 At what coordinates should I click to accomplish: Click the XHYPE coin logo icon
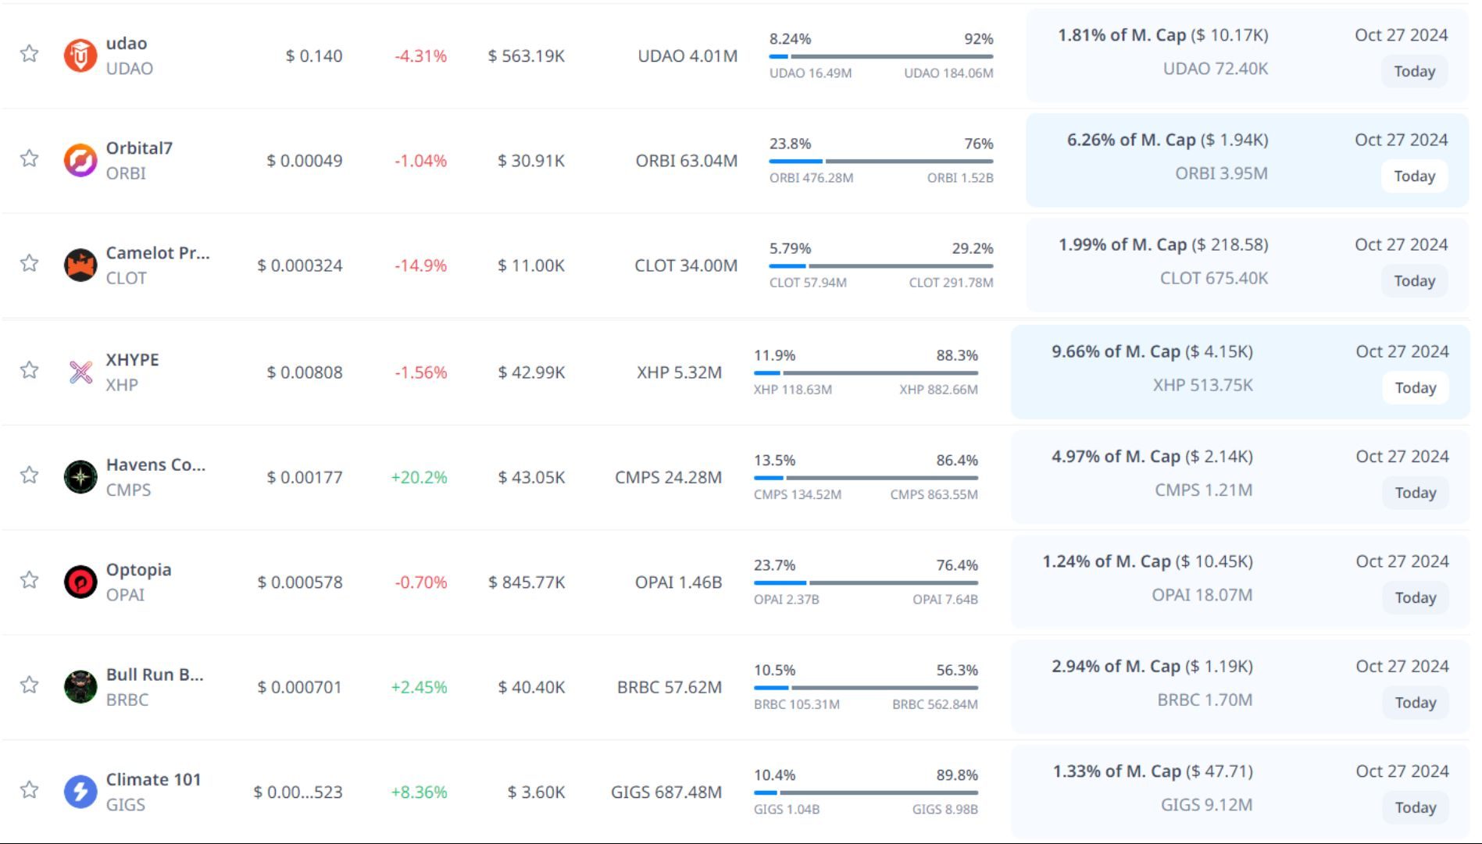[80, 372]
